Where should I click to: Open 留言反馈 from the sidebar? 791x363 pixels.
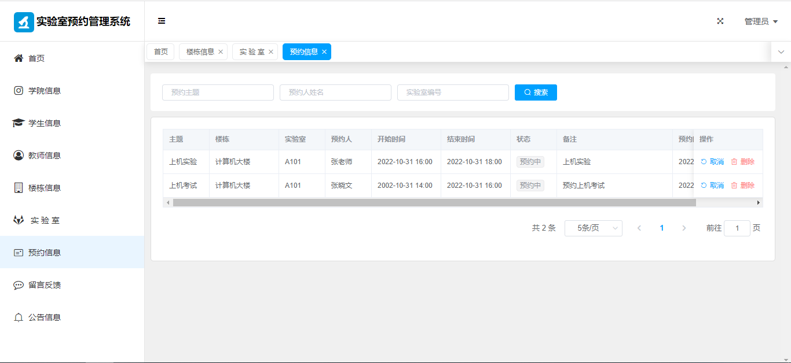coord(44,285)
